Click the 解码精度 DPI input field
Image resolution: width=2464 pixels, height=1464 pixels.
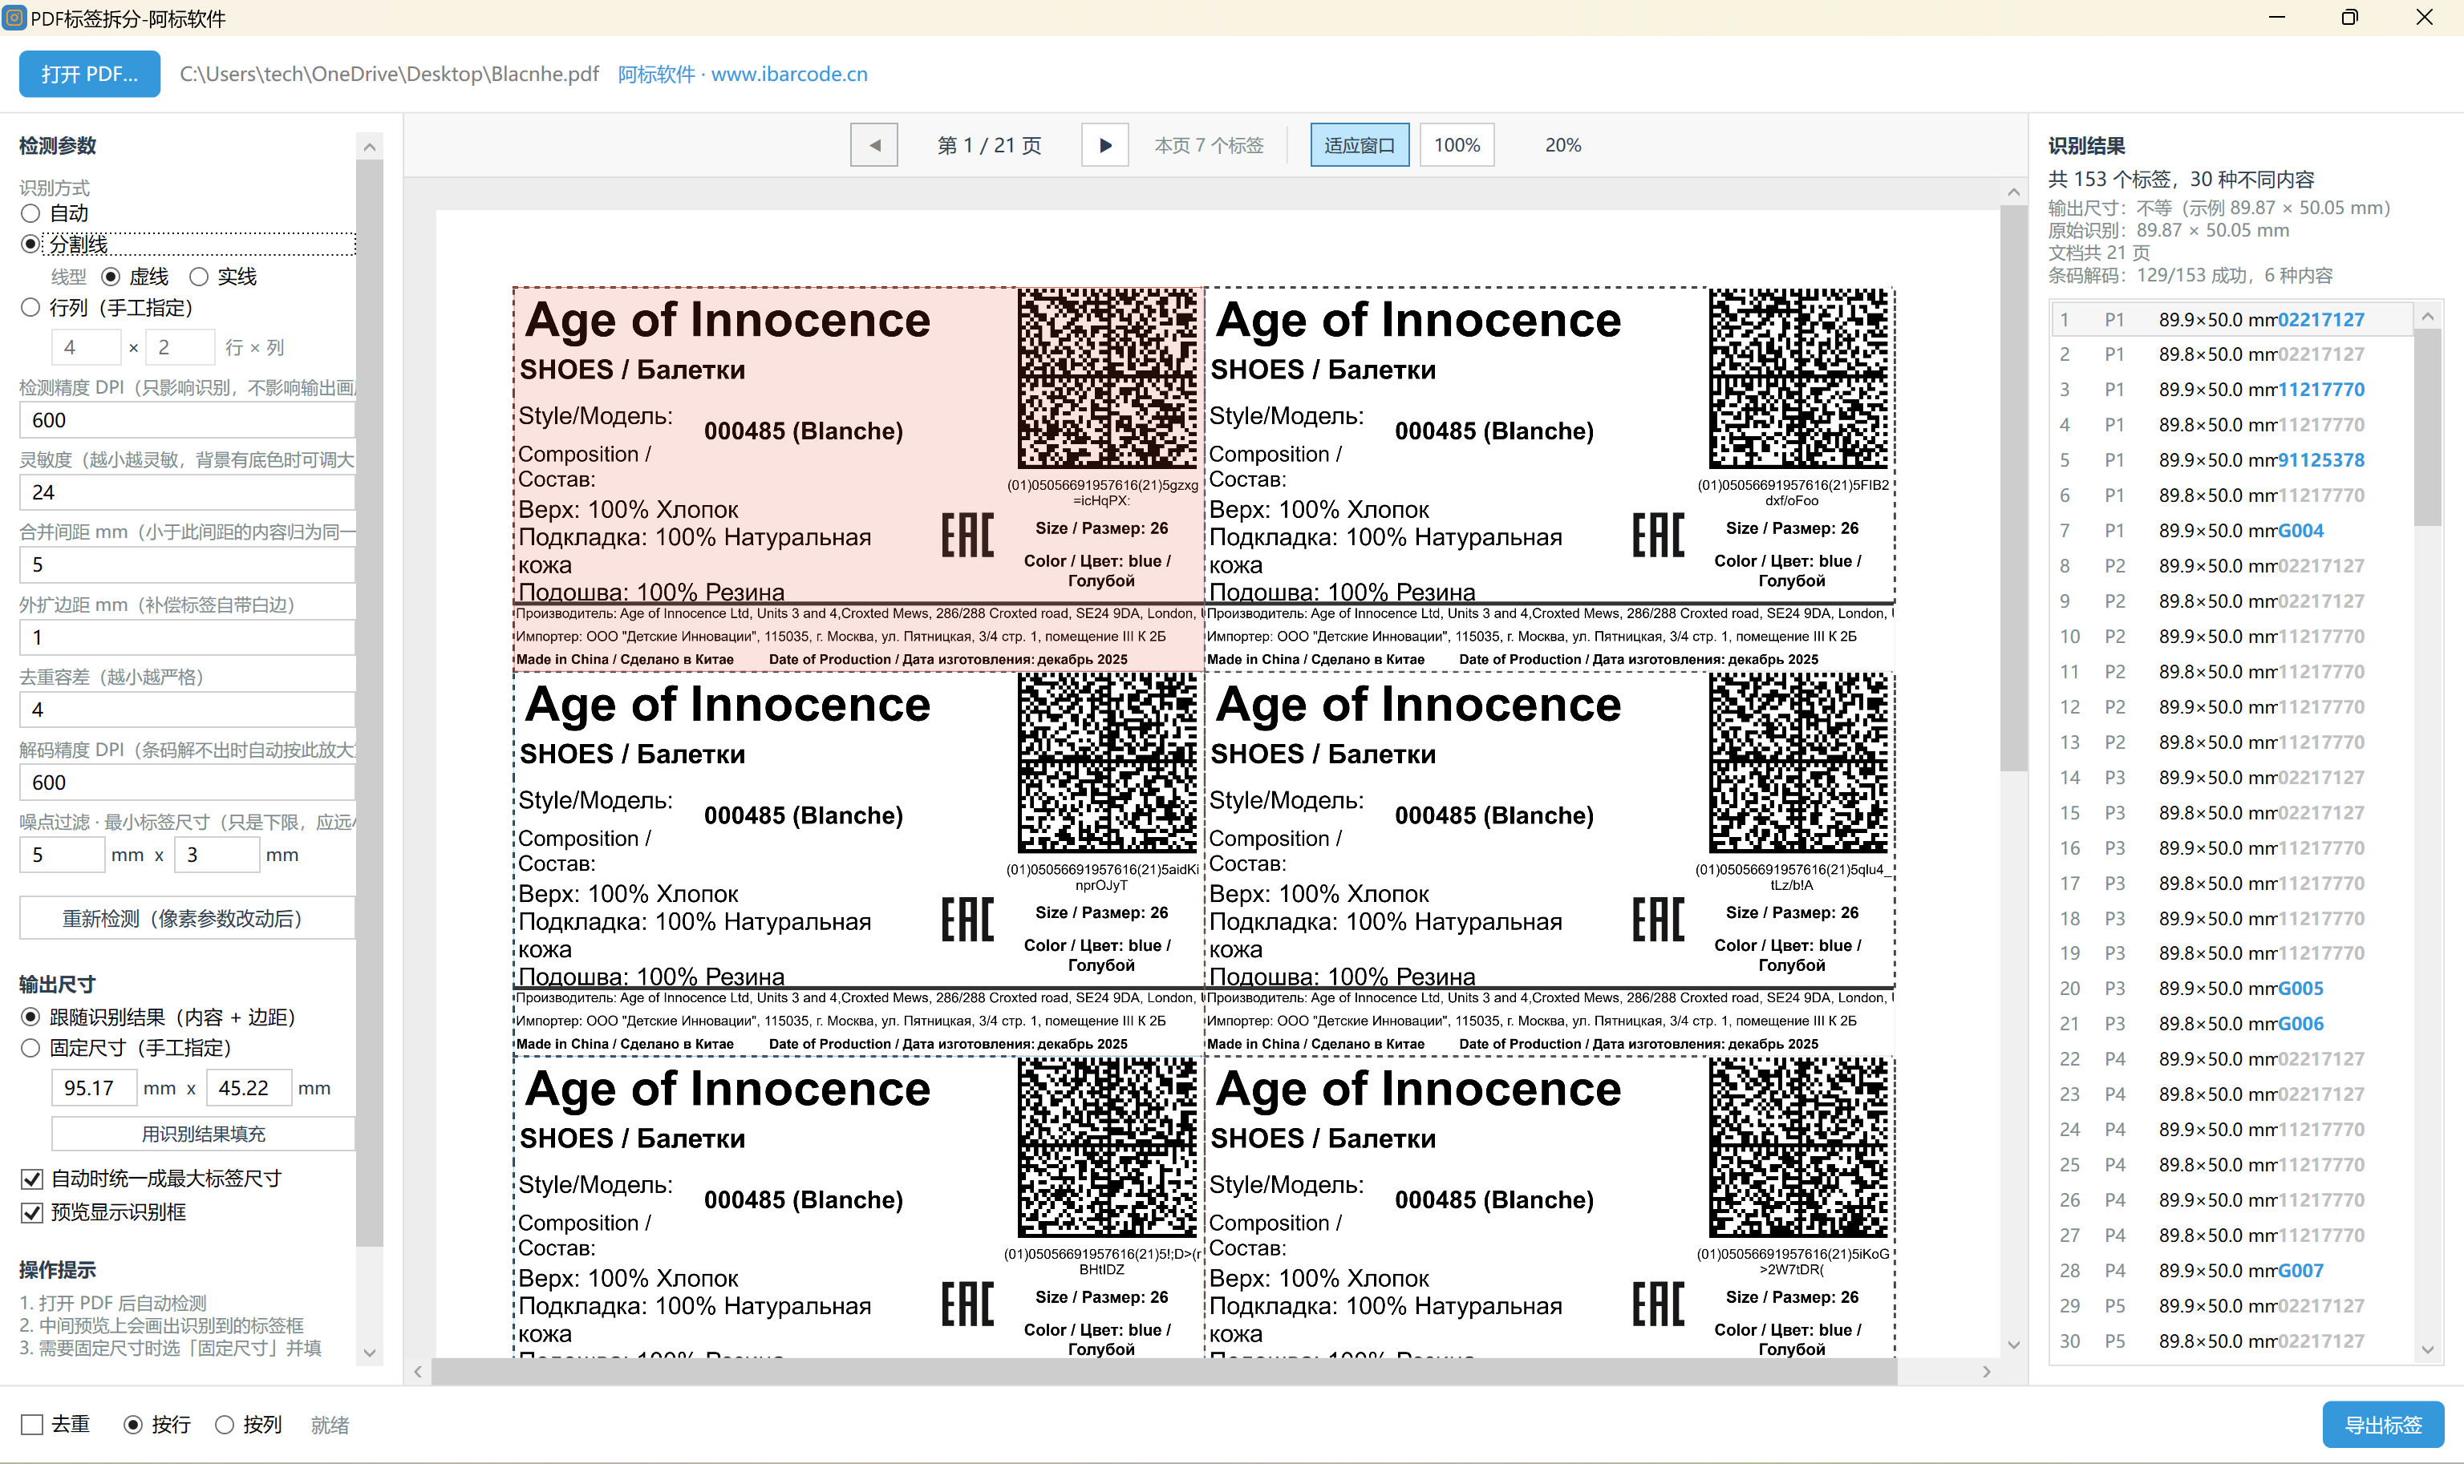pyautogui.click(x=187, y=783)
